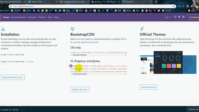Click right arrow of JS code scrollbar

pos(126,74)
